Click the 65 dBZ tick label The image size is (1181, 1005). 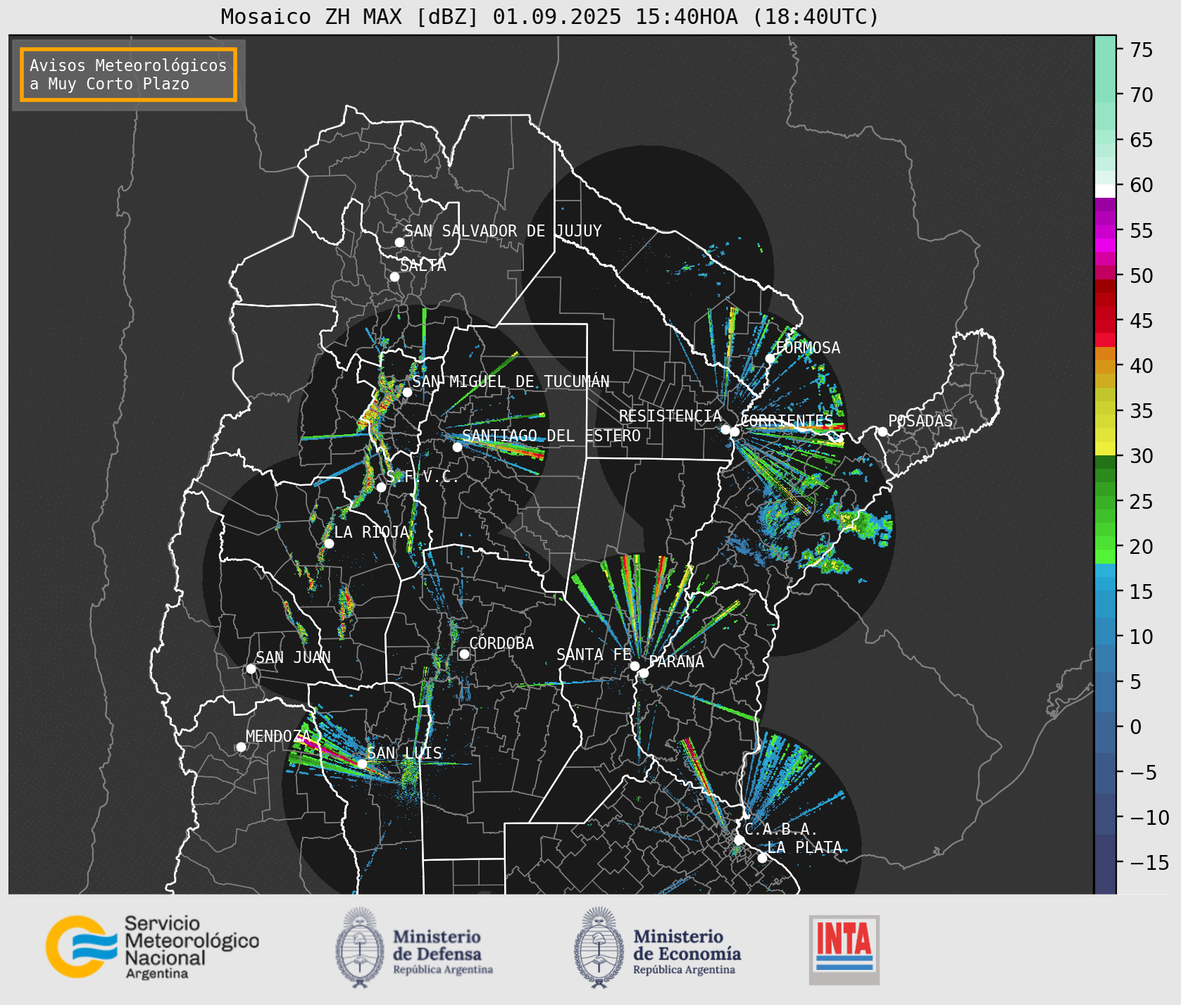click(1142, 140)
